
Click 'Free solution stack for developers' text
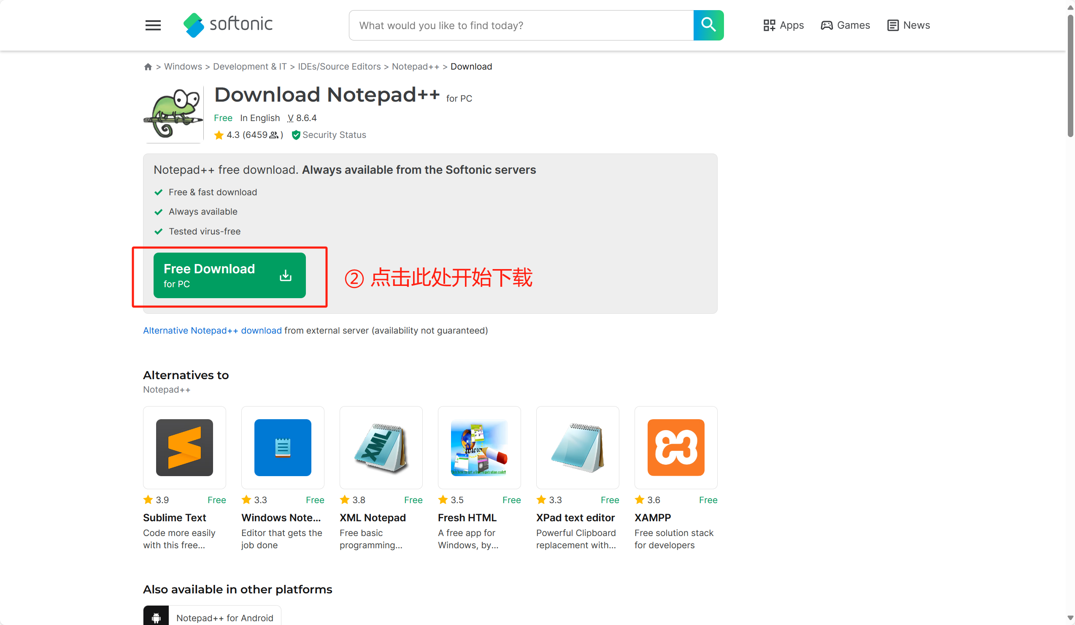click(x=674, y=539)
